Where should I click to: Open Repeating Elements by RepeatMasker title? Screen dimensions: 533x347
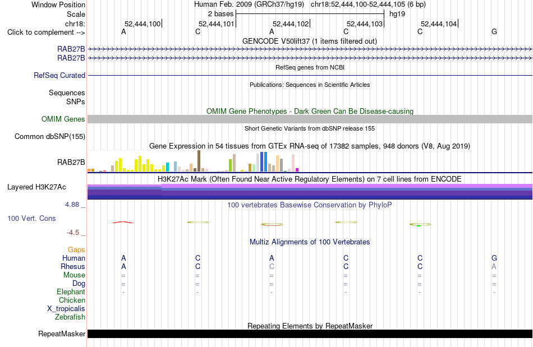click(310, 326)
